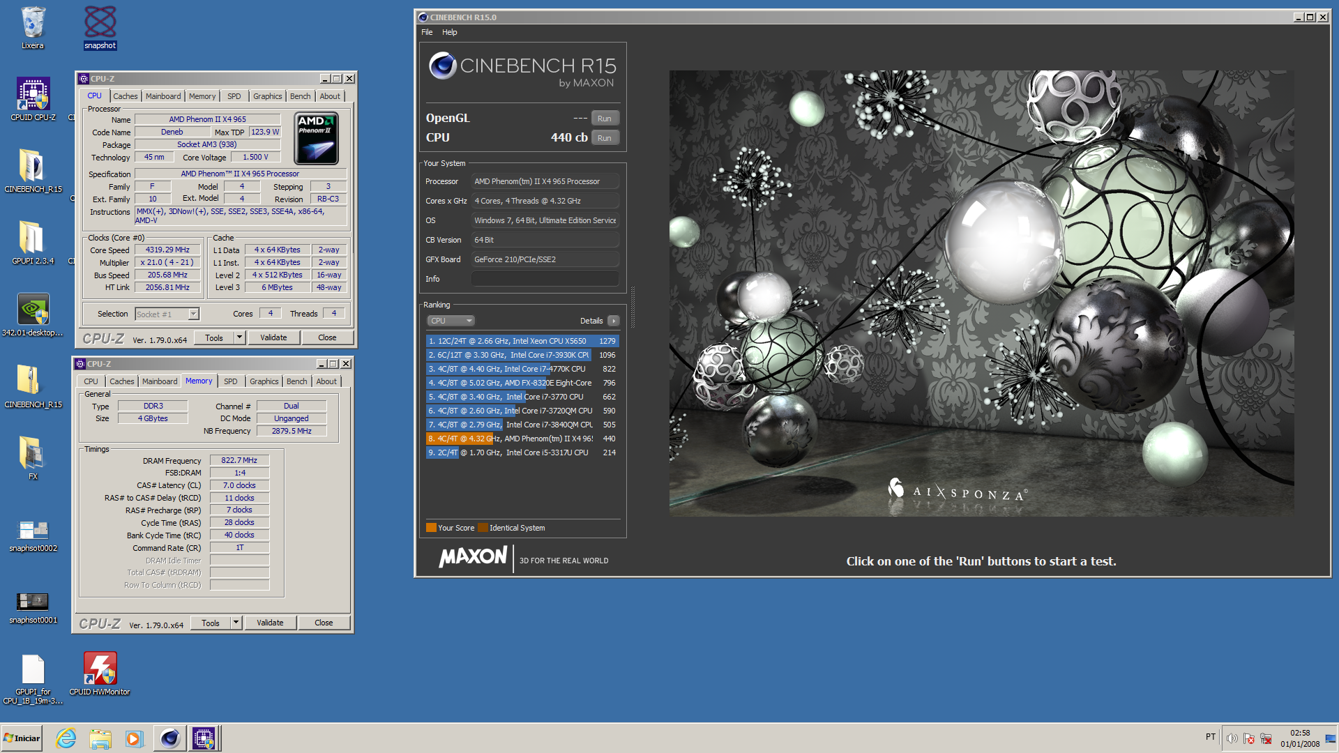Switch to About tab in upper CPU-Z
Viewport: 1339px width, 753px height.
click(331, 96)
